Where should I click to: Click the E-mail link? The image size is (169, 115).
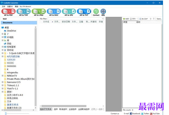(126, 113)
